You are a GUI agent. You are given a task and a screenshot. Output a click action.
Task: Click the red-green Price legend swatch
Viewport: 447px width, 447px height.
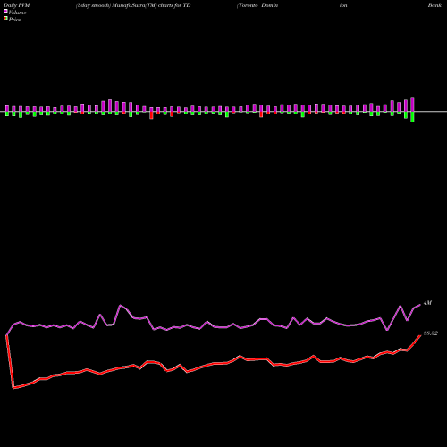tap(5, 19)
